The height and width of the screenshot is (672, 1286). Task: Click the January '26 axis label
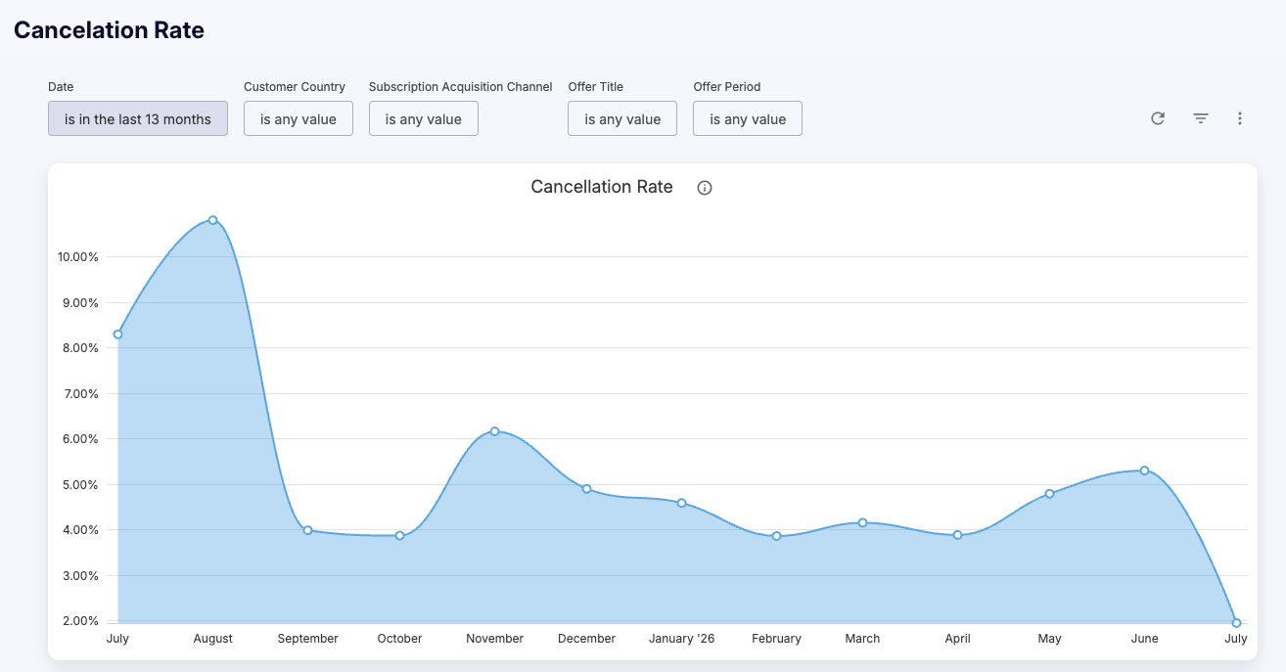pyautogui.click(x=682, y=639)
